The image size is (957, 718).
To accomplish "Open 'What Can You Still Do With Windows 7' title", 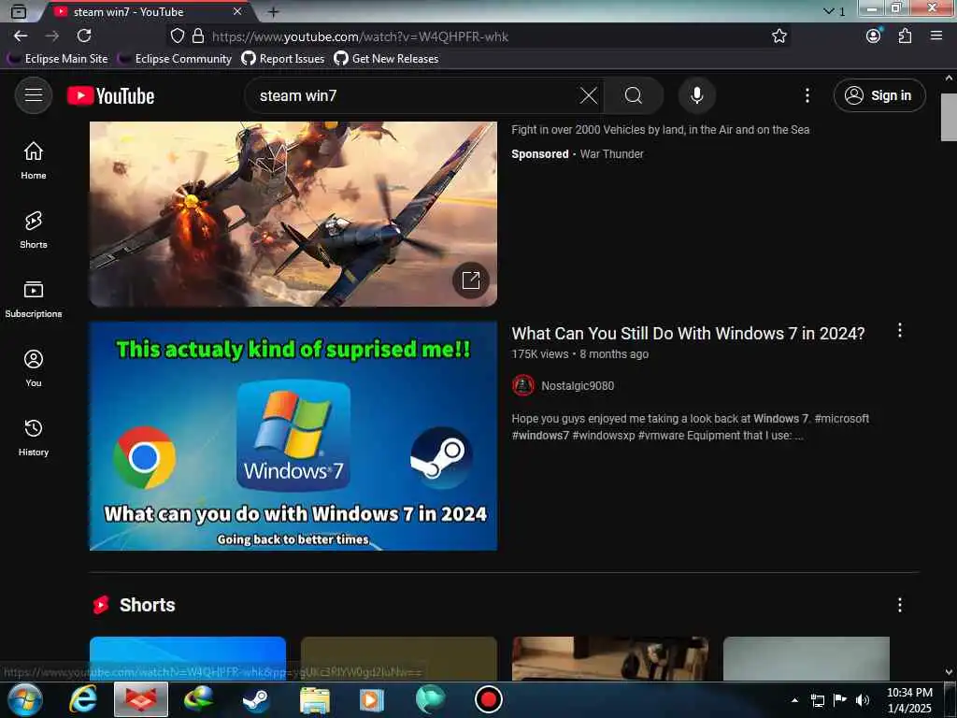I will (x=688, y=334).
